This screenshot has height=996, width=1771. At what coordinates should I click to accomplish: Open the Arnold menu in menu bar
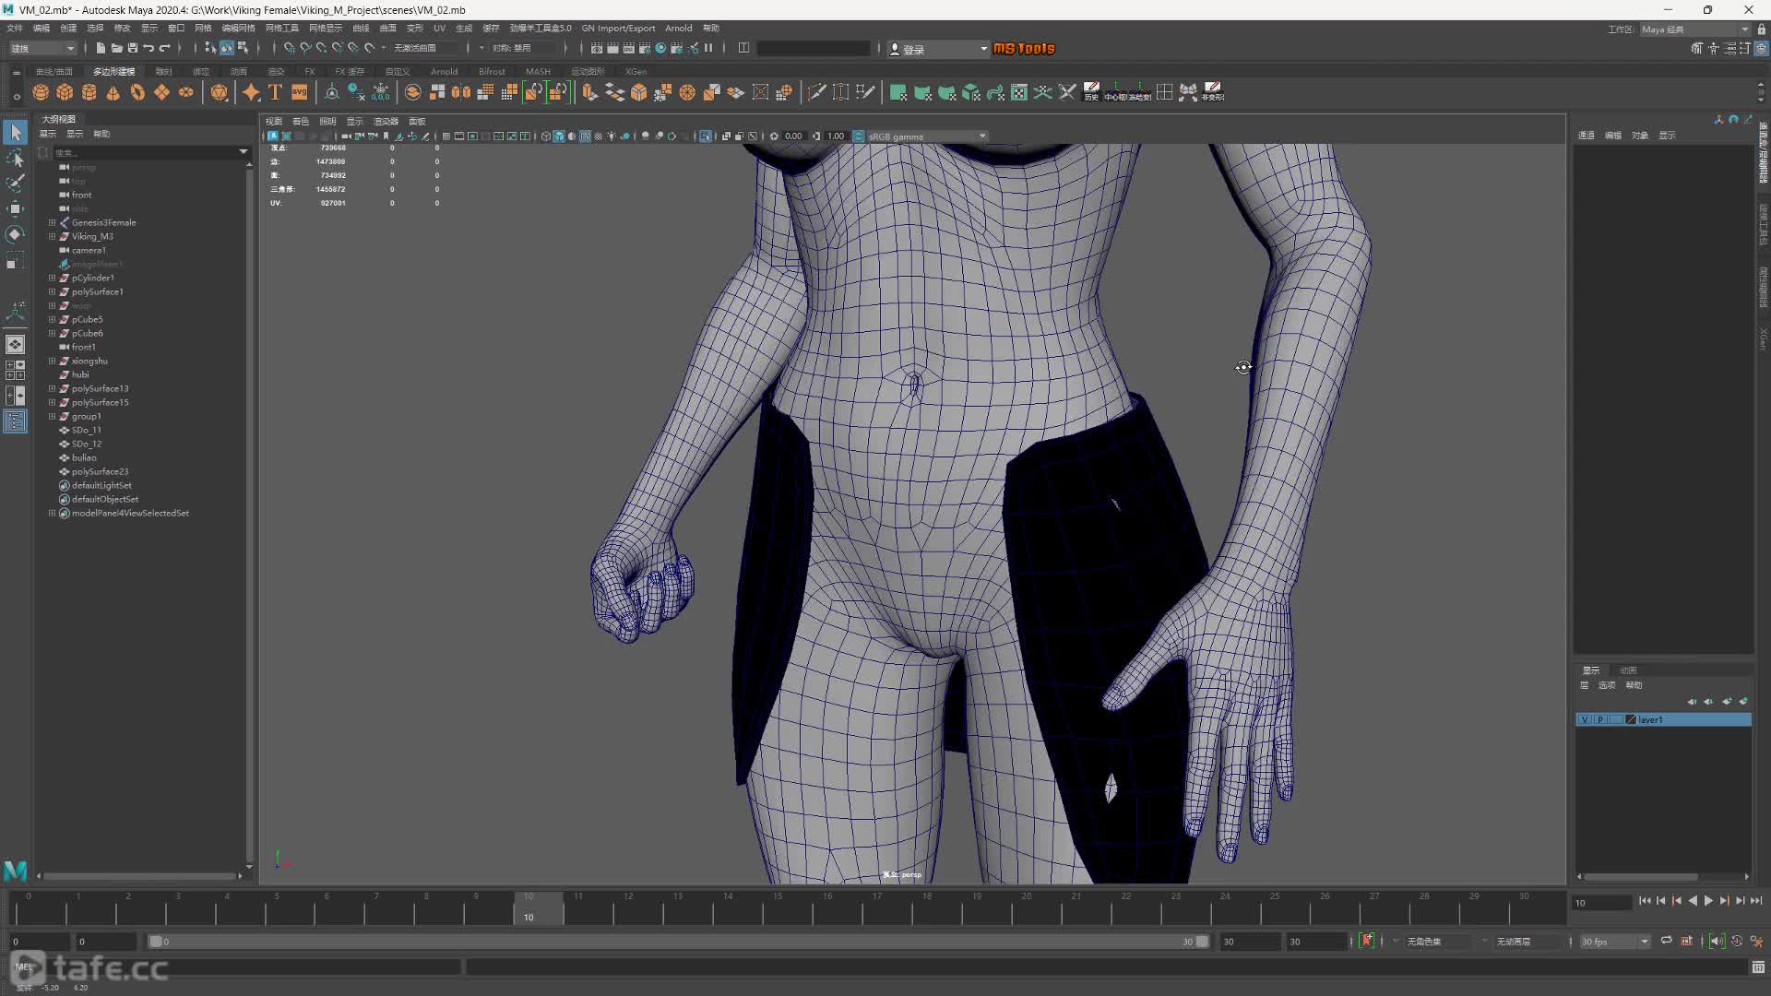[678, 29]
